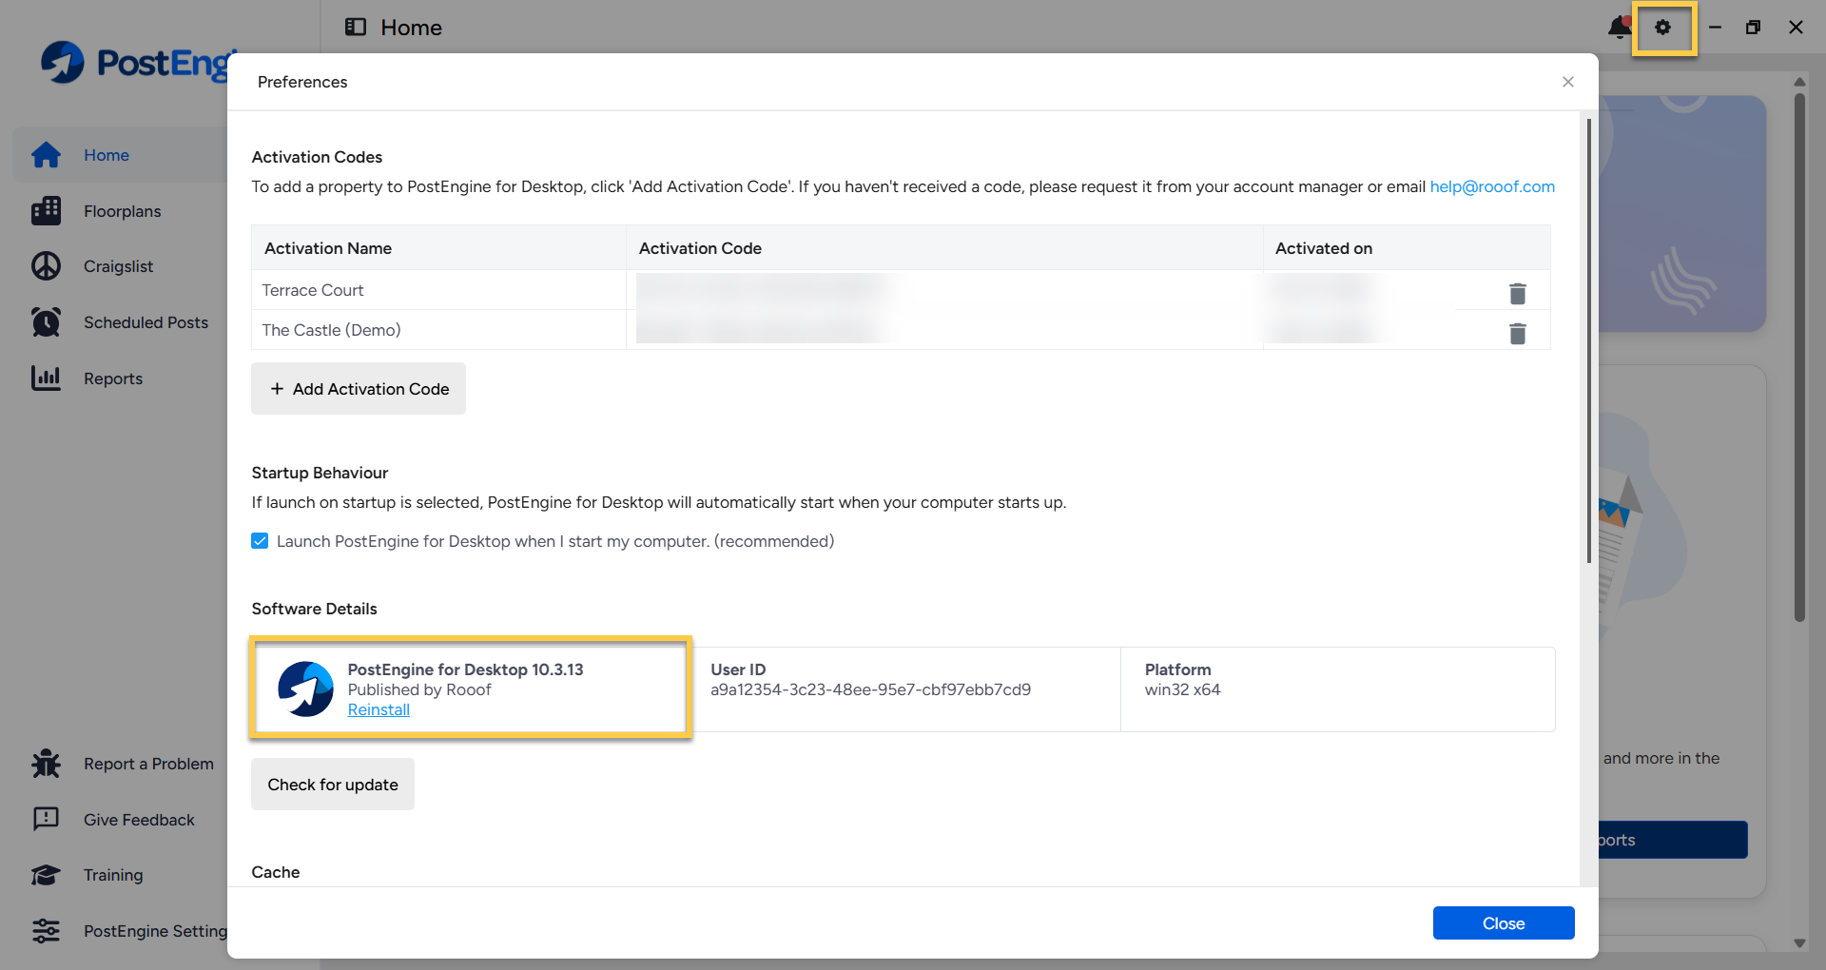The width and height of the screenshot is (1826, 970).
Task: Open the help@rooof.com email link
Action: 1492,186
